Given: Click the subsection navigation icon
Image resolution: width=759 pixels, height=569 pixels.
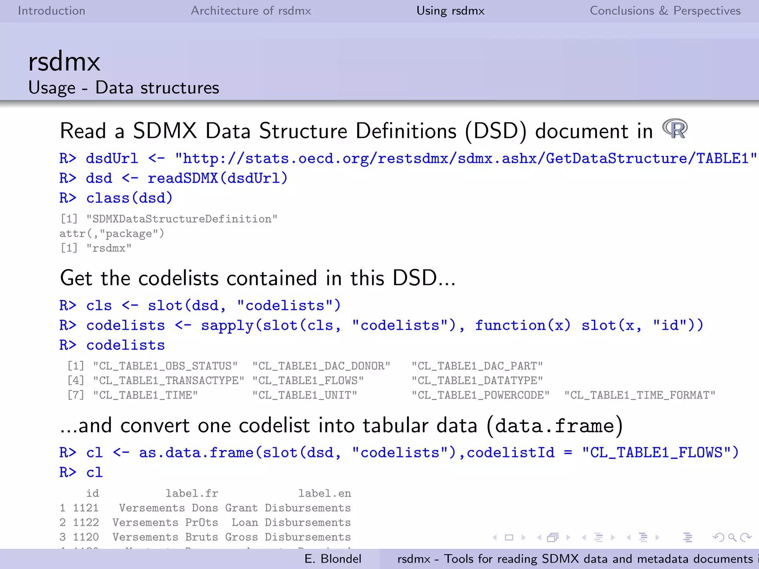Looking at the screenshot, I should pos(599,537).
